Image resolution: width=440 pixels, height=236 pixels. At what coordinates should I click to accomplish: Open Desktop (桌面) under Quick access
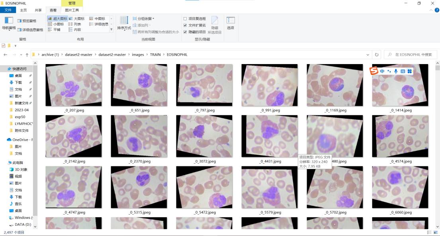[18, 76]
